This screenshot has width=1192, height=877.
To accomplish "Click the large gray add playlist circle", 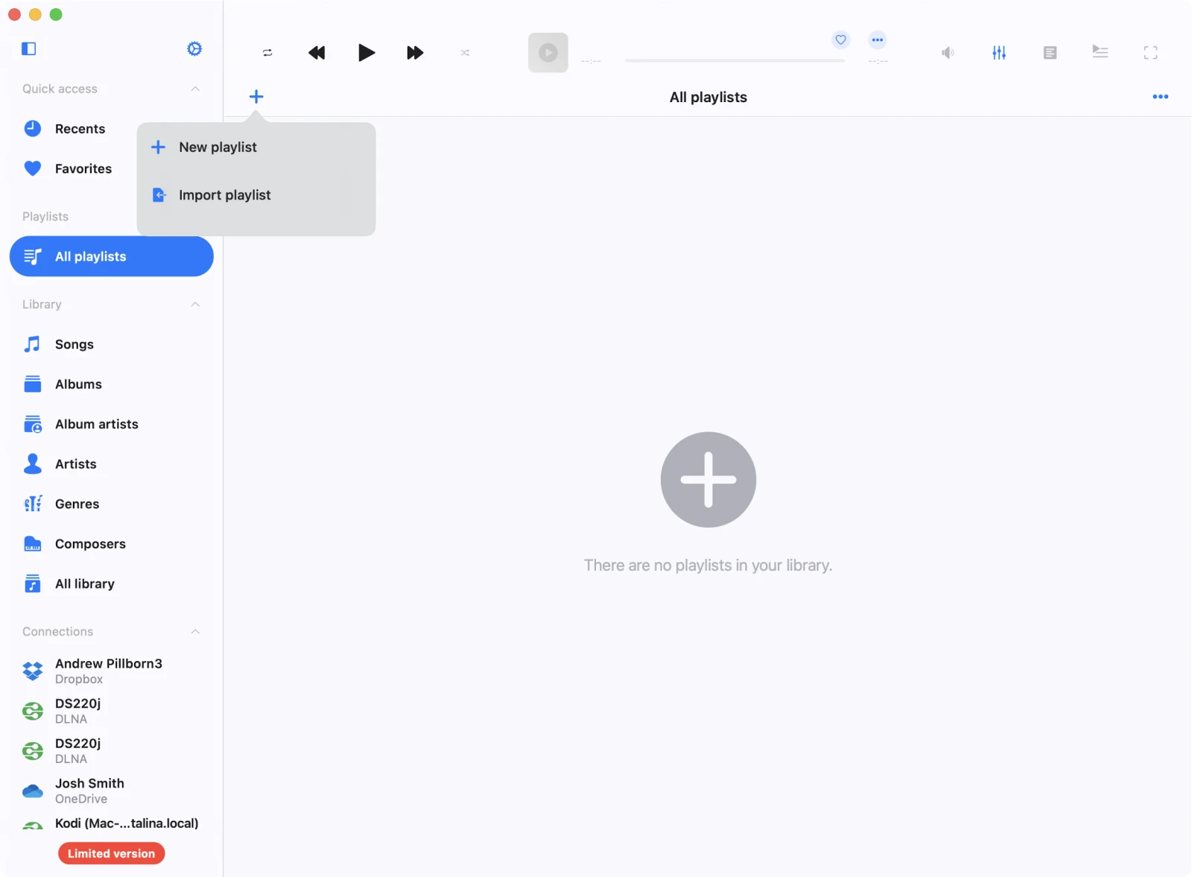I will 708,480.
